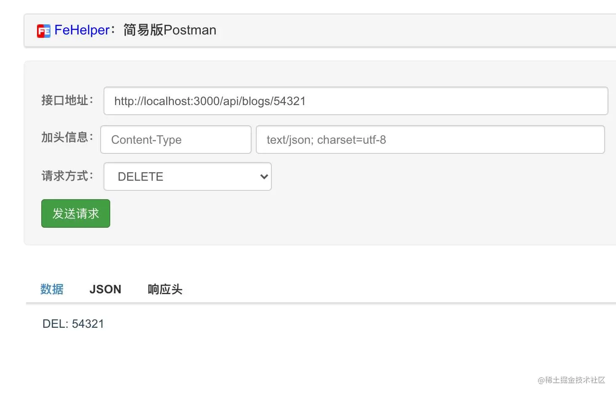
Task: Click the green 发送请求 button
Action: tap(76, 213)
